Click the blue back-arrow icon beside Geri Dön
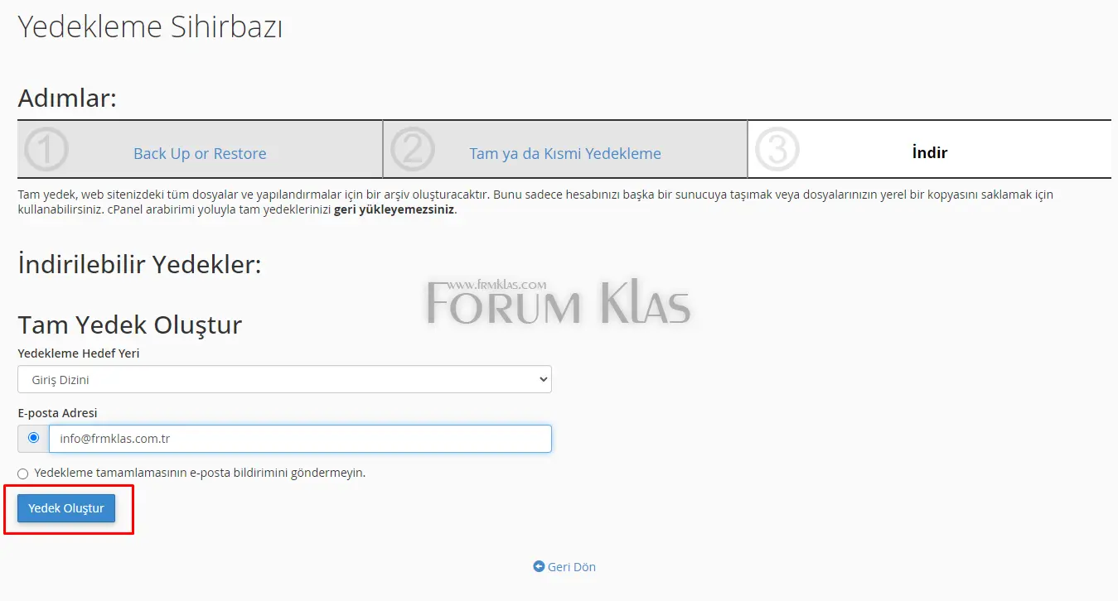The height and width of the screenshot is (601, 1118). [x=539, y=566]
